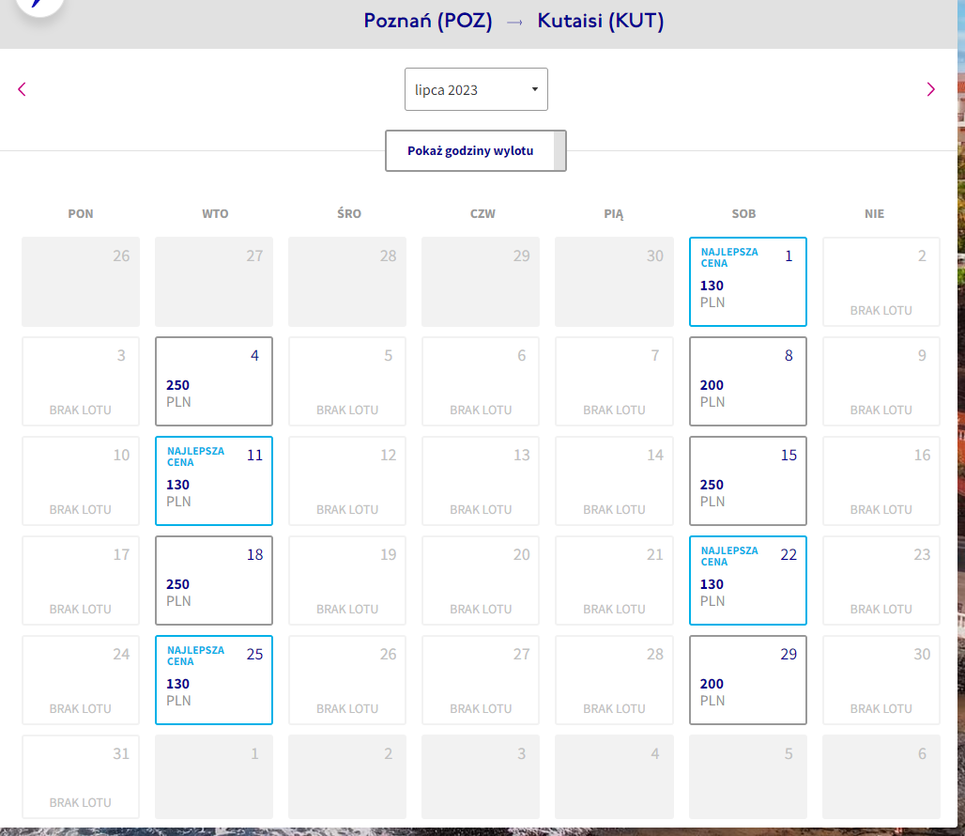Click July 12 cell marked Brak lotu
This screenshot has height=836, width=965.
pos(347,481)
